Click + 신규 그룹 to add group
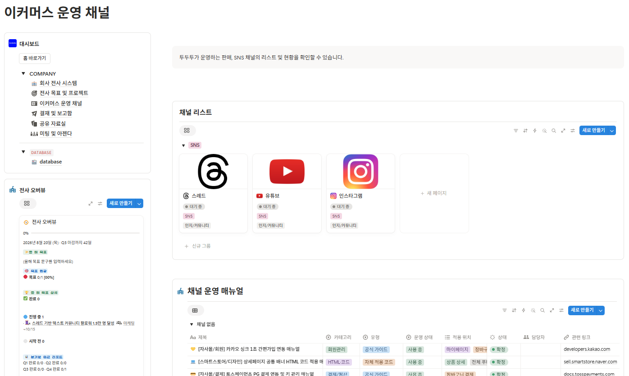Image resolution: width=629 pixels, height=376 pixels. coord(197,246)
